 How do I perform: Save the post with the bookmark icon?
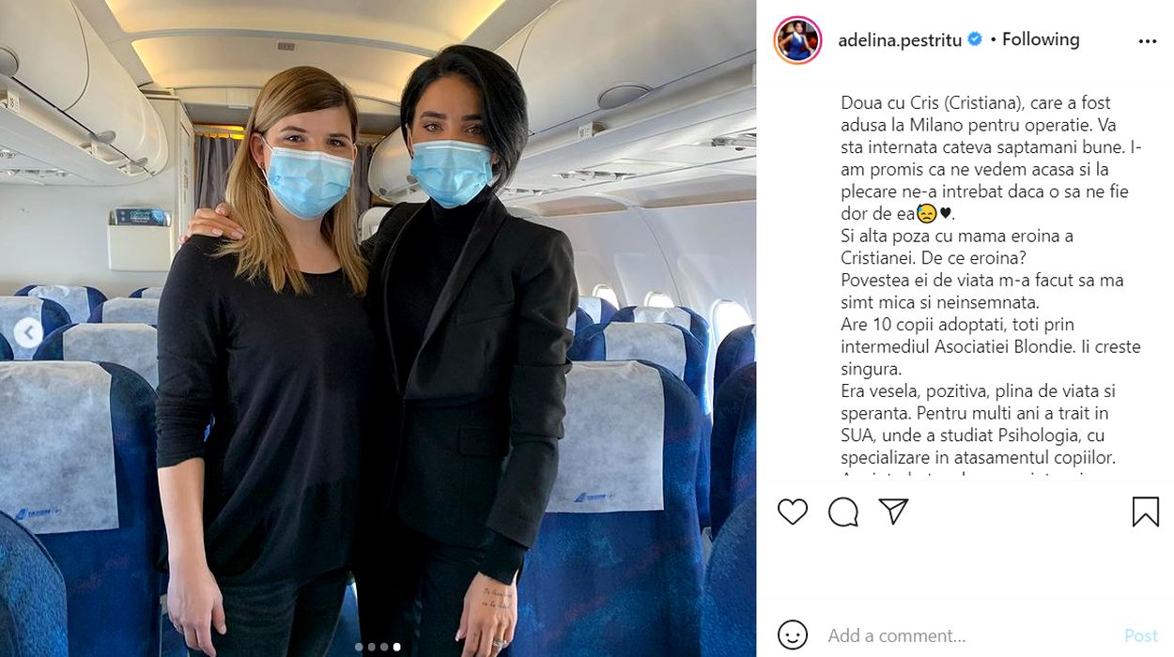pos(1145,512)
